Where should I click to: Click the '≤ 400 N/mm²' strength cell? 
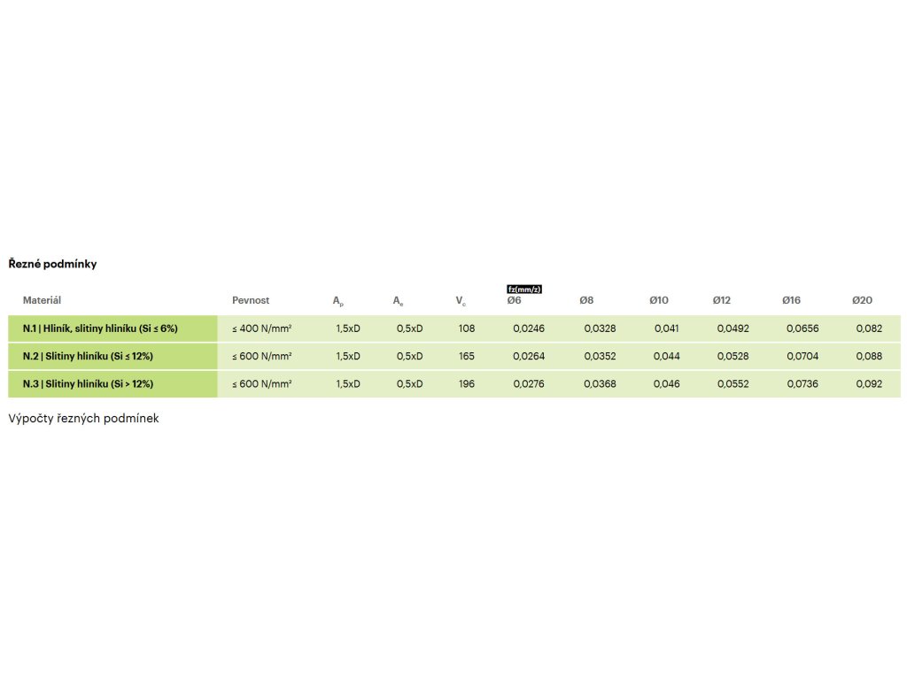tap(262, 328)
